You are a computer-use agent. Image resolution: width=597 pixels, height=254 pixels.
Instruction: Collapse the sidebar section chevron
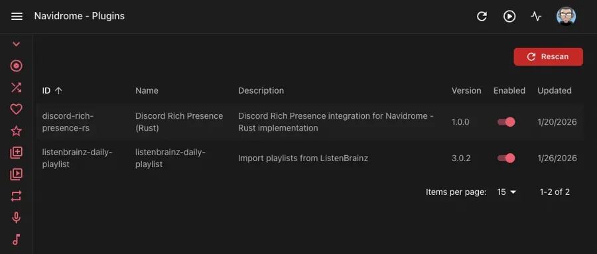tap(16, 44)
